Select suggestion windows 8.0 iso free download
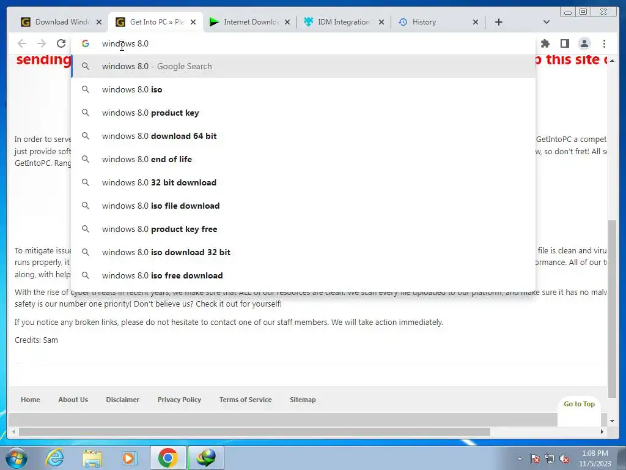This screenshot has height=470, width=626. click(x=303, y=275)
